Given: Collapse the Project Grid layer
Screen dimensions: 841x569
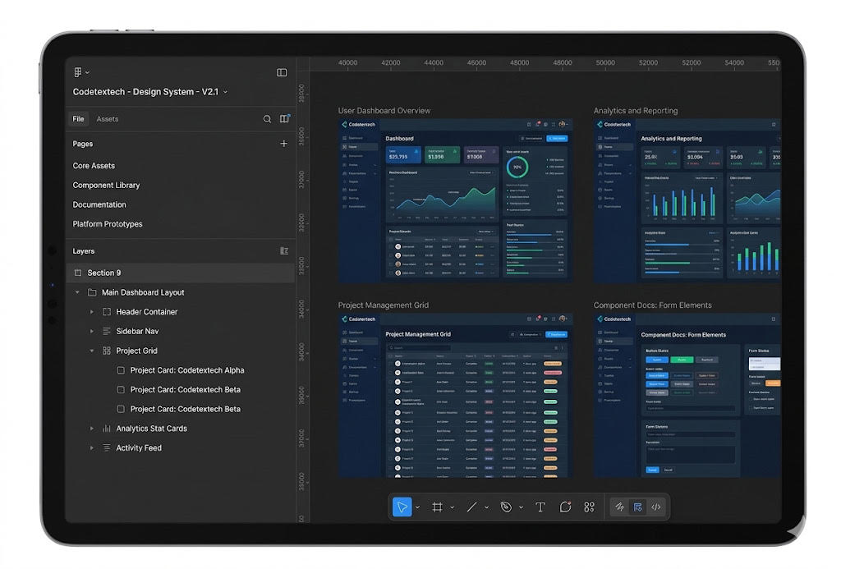Looking at the screenshot, I should tap(92, 351).
